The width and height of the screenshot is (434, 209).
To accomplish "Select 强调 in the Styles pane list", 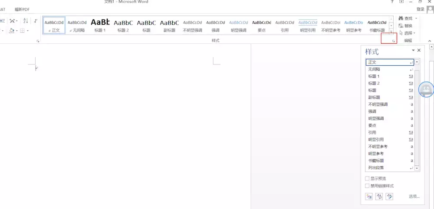I will tap(390, 112).
